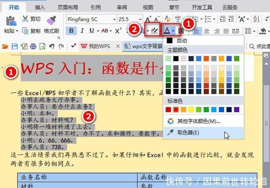Open the 云服务 ribbon tab
The width and height of the screenshot is (270, 188).
tap(230, 8)
